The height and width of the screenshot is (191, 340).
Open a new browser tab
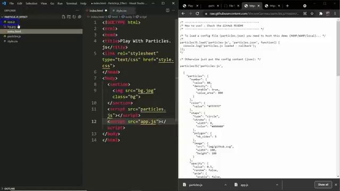pyautogui.click(x=287, y=6)
